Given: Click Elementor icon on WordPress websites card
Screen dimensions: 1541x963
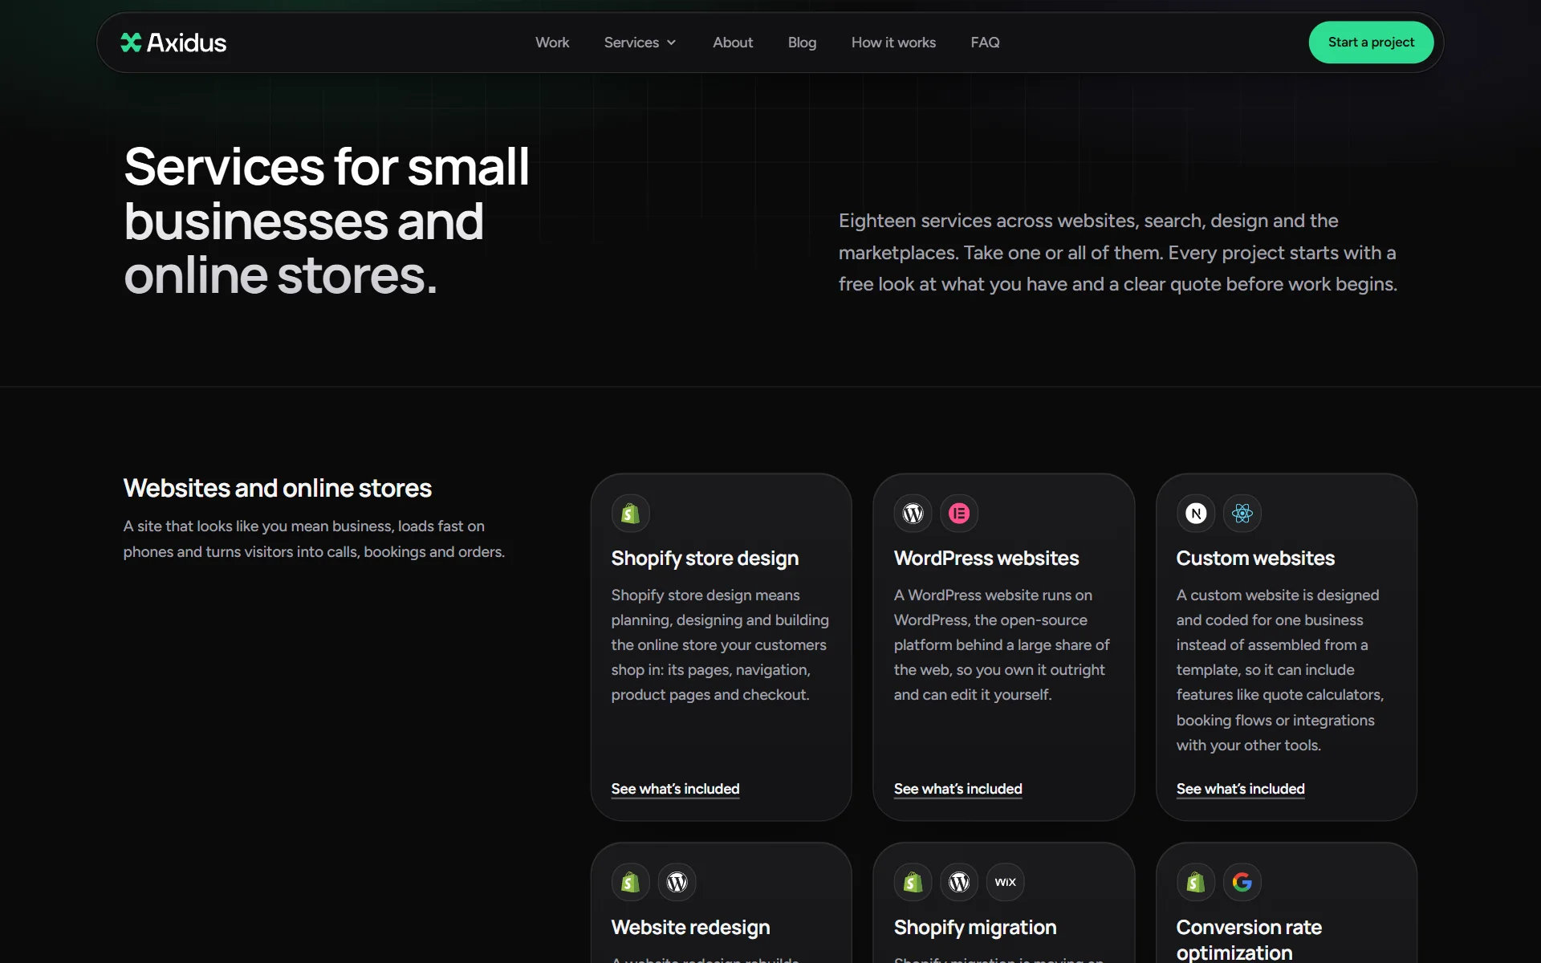Looking at the screenshot, I should [x=959, y=514].
